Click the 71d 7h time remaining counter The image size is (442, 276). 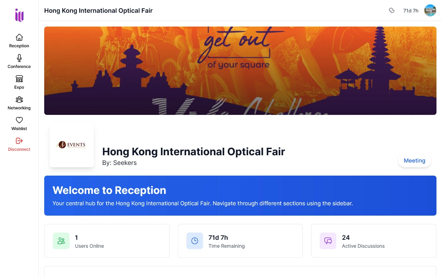(411, 11)
